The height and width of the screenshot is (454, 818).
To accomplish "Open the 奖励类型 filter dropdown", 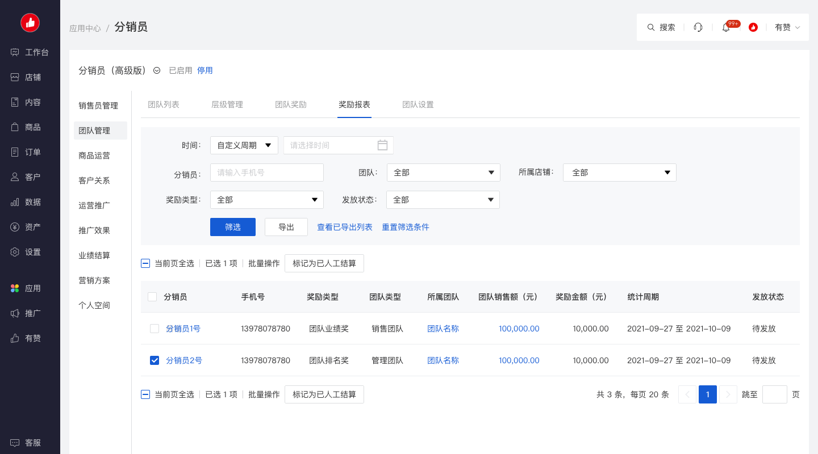I will [267, 200].
